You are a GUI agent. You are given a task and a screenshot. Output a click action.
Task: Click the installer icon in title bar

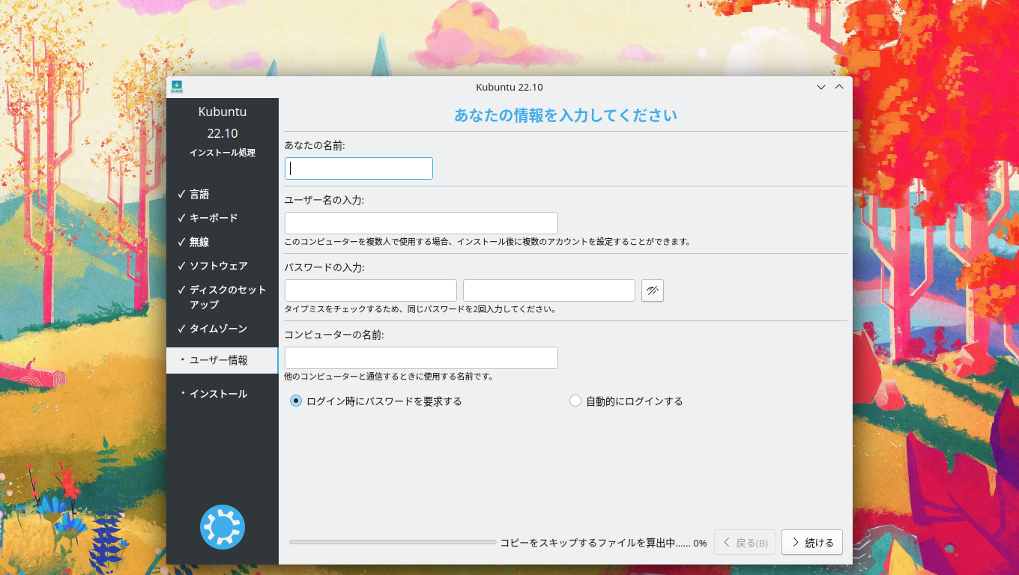(x=177, y=87)
